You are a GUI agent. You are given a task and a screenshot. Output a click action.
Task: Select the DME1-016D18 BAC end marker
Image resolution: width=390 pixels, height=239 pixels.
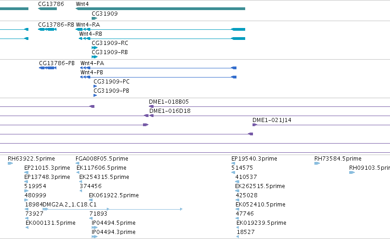pyautogui.click(x=151, y=116)
